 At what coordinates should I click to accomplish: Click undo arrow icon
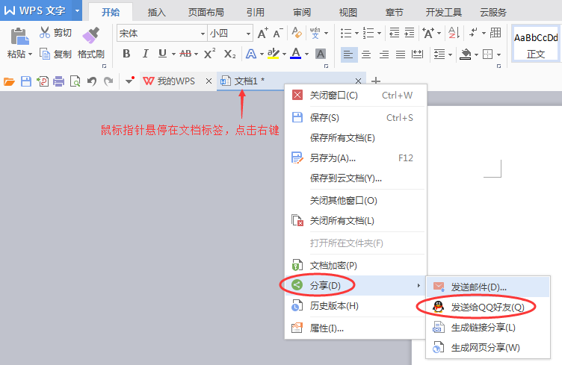click(92, 81)
